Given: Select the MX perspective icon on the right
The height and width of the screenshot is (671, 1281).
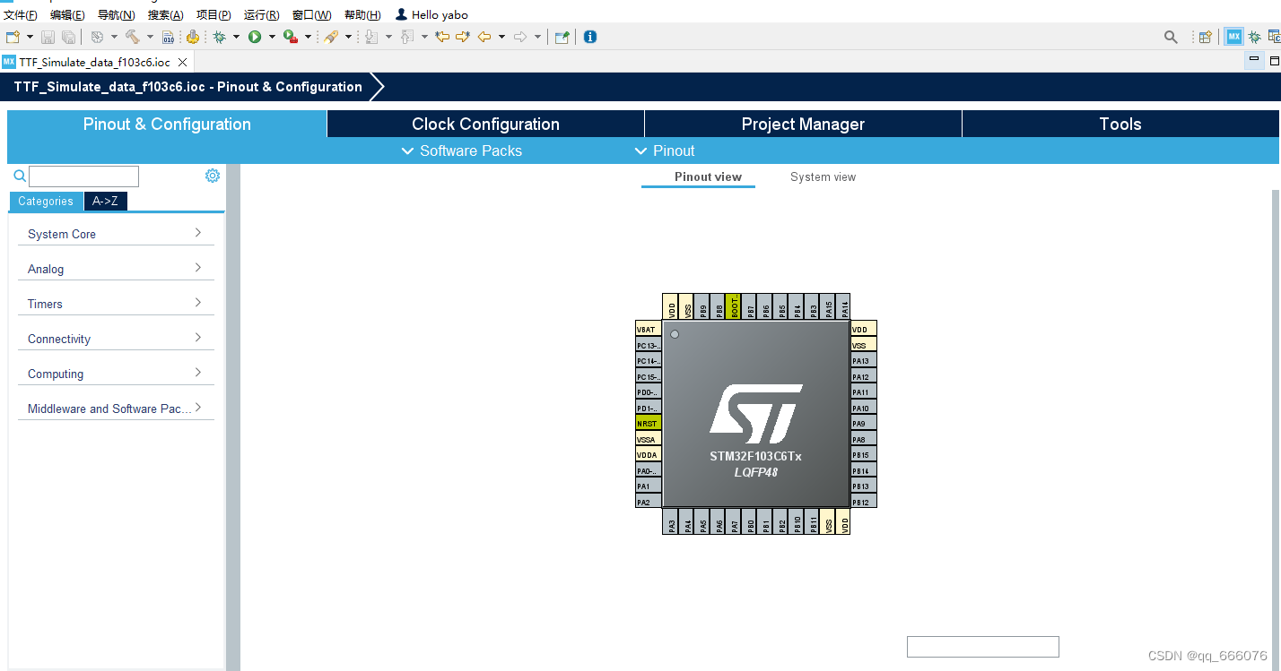Looking at the screenshot, I should pos(1233,37).
